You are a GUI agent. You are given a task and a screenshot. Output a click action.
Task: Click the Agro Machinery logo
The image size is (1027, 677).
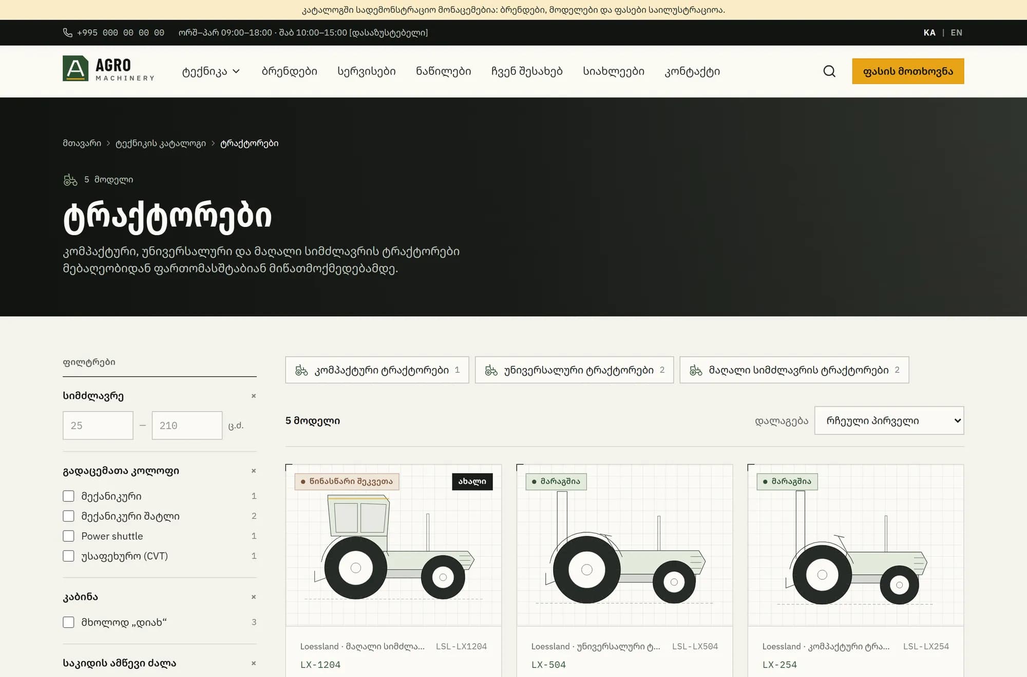(109, 69)
